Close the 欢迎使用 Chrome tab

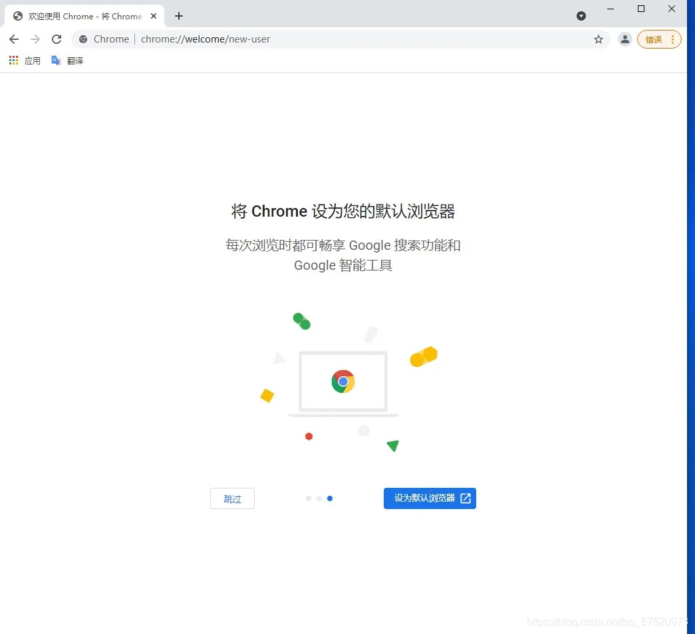(x=154, y=17)
